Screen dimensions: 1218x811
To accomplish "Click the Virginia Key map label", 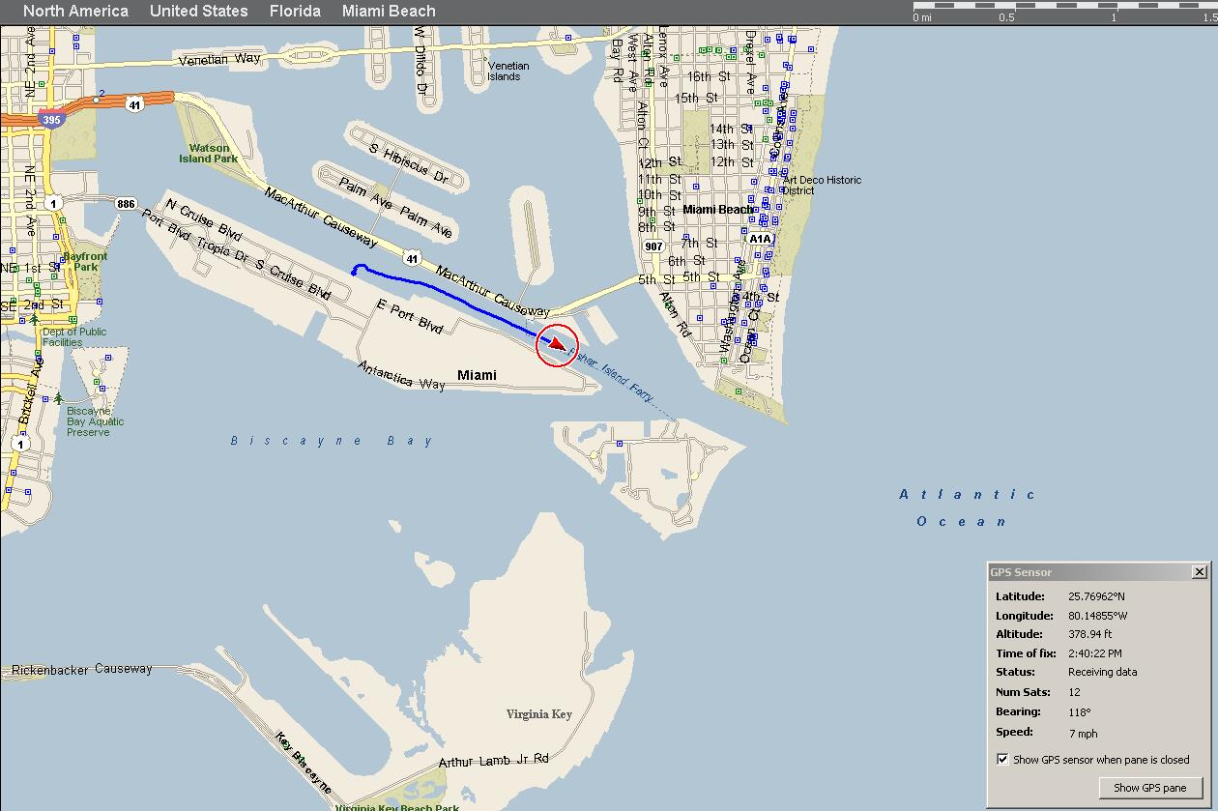I will tap(538, 714).
